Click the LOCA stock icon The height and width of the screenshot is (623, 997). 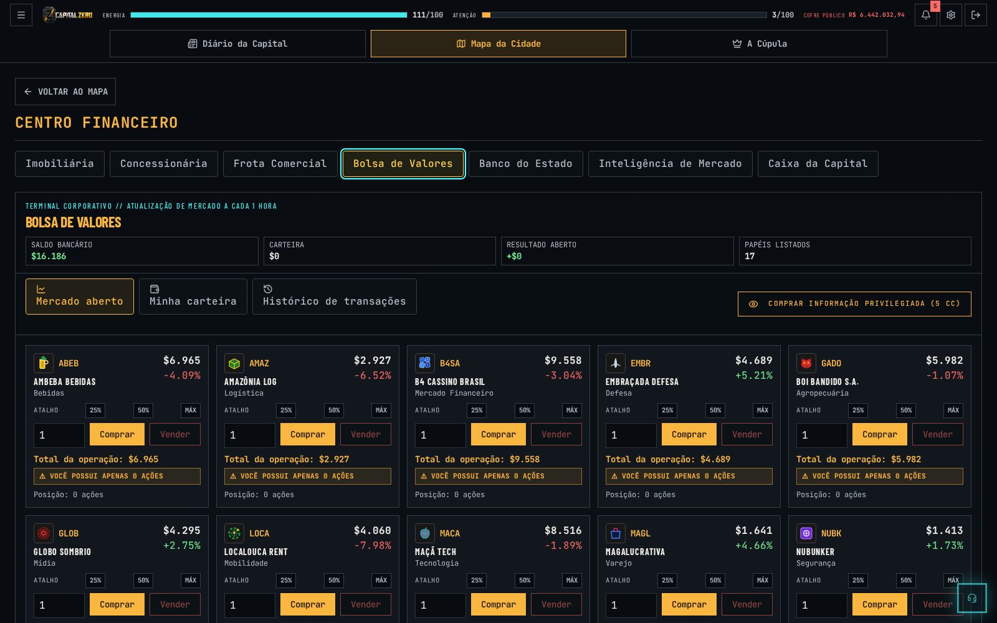(234, 533)
